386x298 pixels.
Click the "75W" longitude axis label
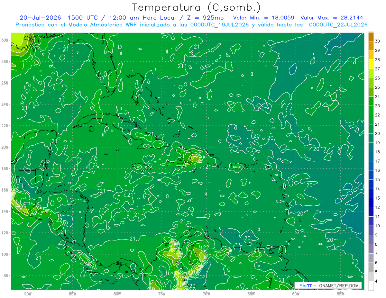tap(162, 294)
